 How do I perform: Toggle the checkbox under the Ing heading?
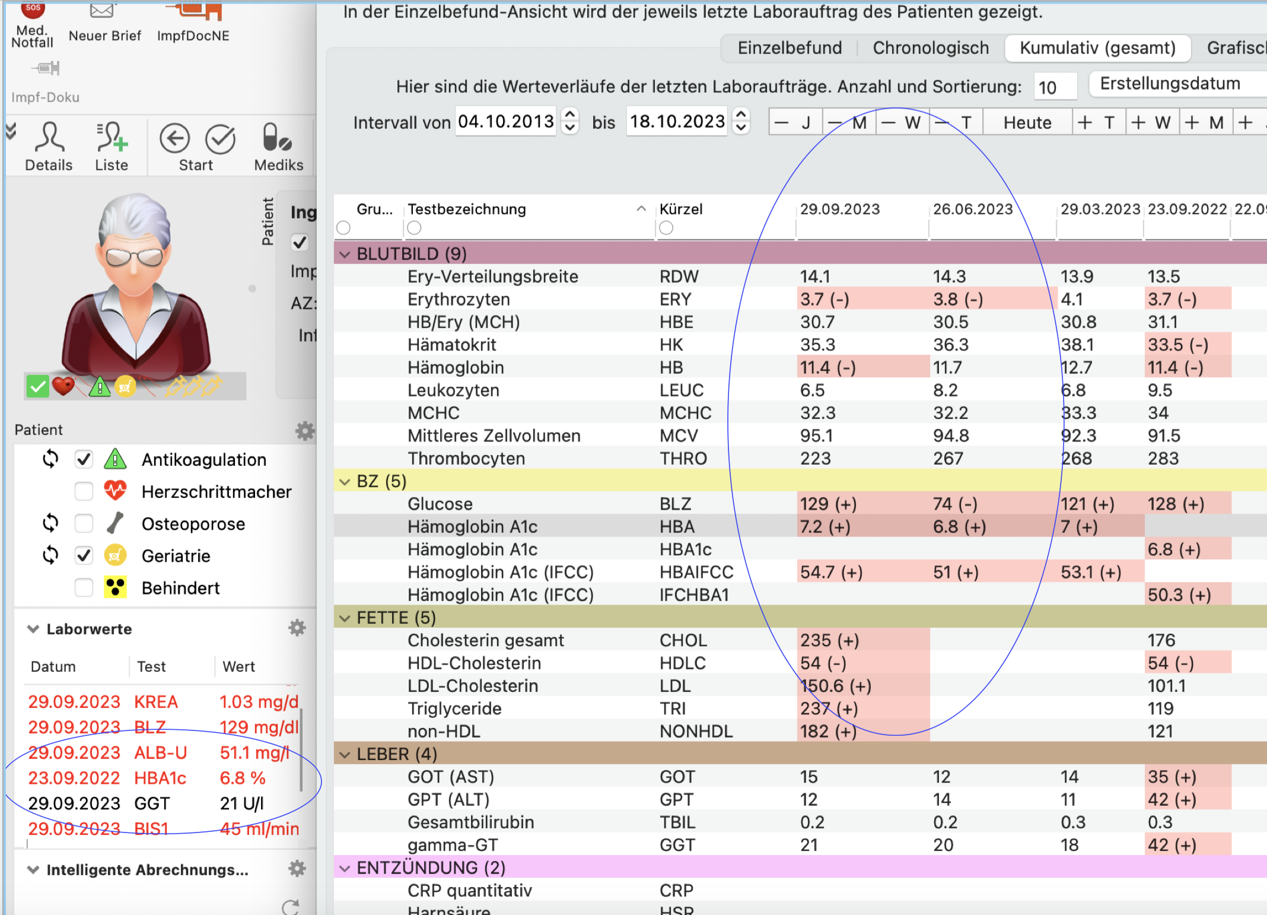[300, 242]
